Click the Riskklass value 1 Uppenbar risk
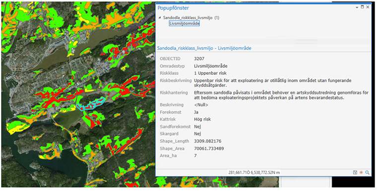This screenshot has height=192, width=381. click(x=210, y=73)
